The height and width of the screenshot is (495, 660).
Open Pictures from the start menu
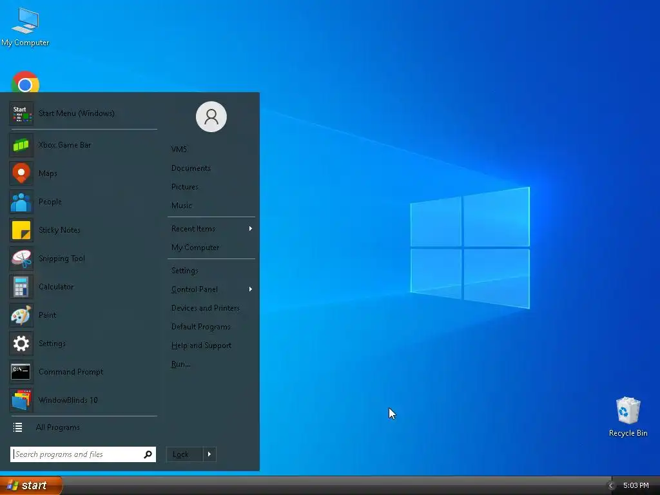coord(185,187)
